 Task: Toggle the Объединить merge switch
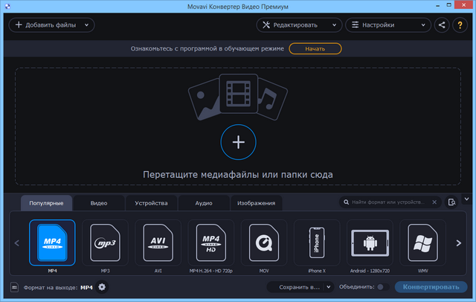[382, 287]
